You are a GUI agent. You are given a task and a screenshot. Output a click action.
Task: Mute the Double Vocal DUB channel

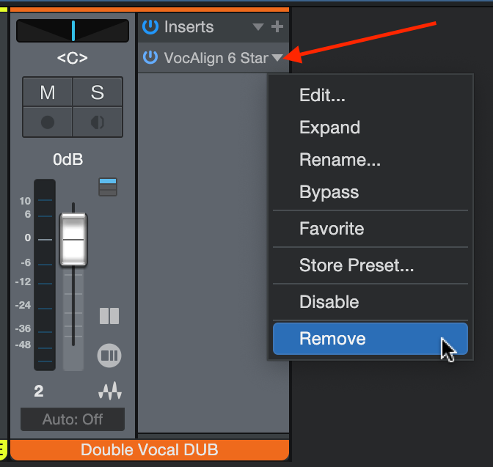pyautogui.click(x=48, y=92)
